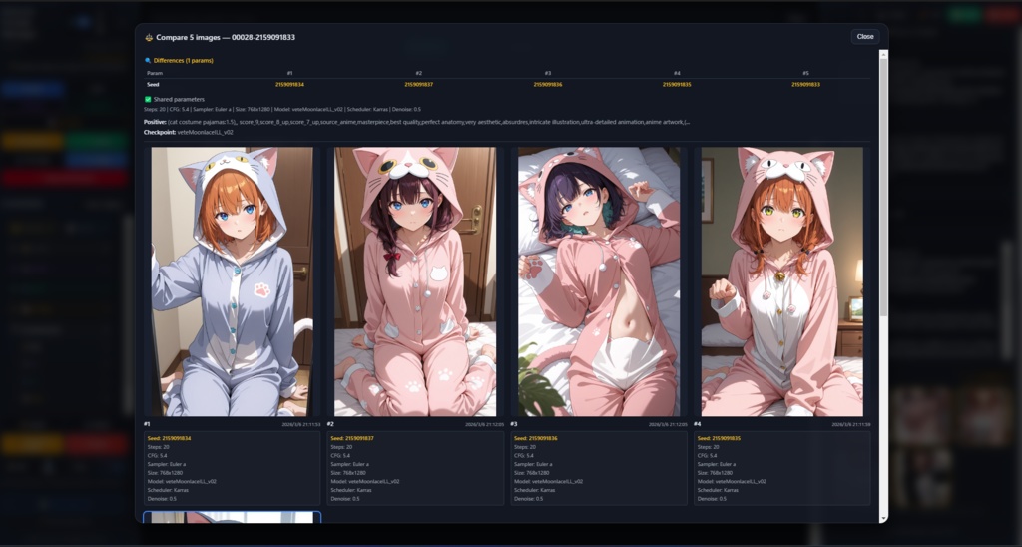The image size is (1022, 547).
Task: Select seed value 2159091836 in the differences table
Action: point(548,84)
